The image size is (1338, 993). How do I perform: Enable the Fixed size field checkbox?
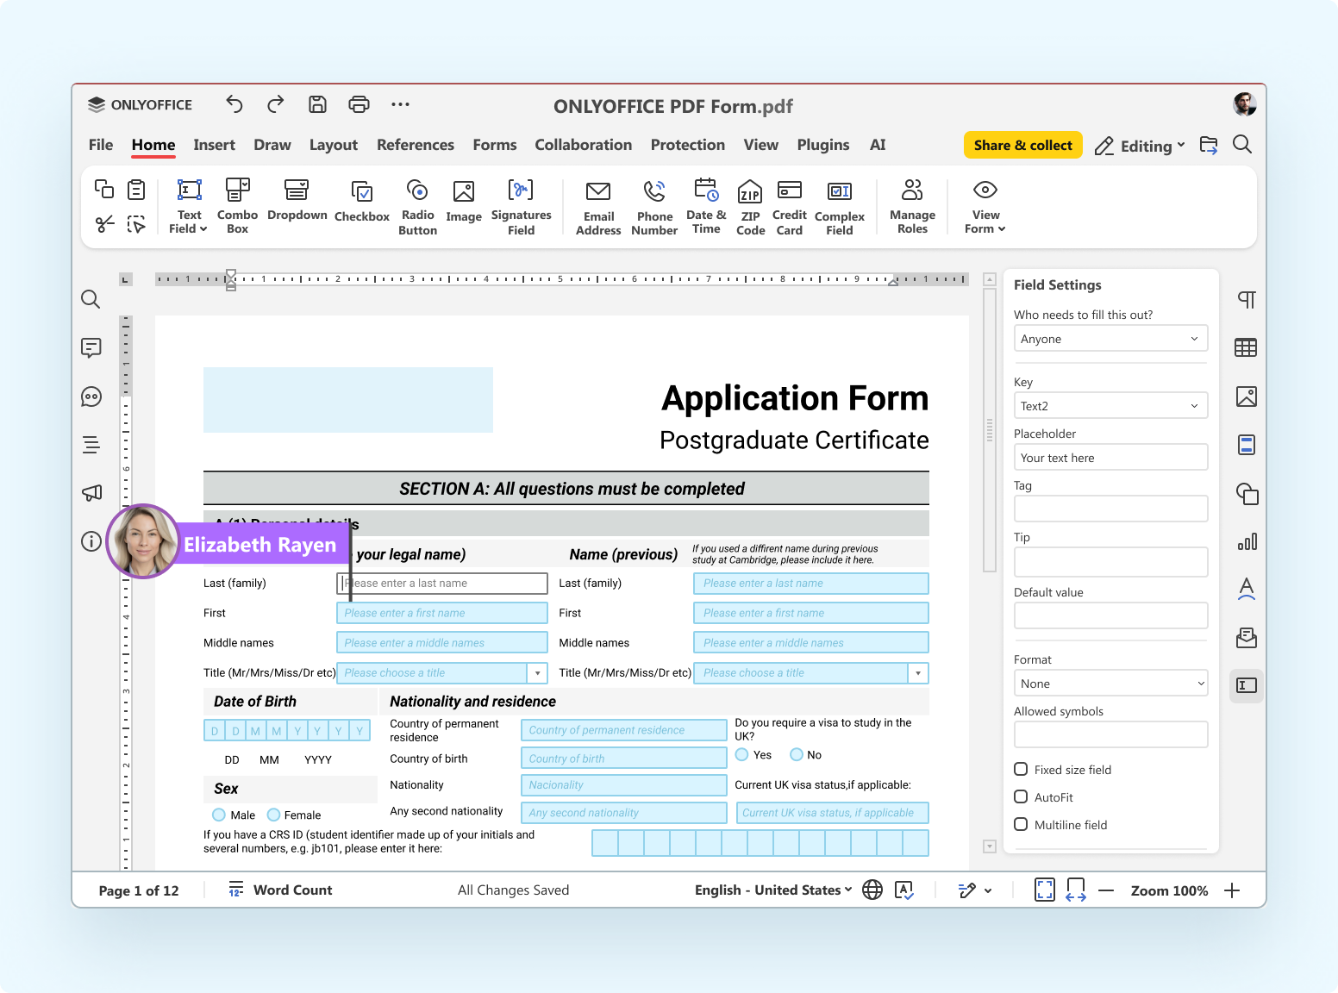coord(1021,769)
